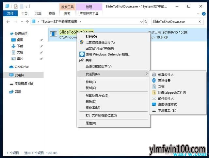Click the Local Disk (E:) drive icon in sidebar
This screenshot has width=209, height=158.
pos(11,84)
